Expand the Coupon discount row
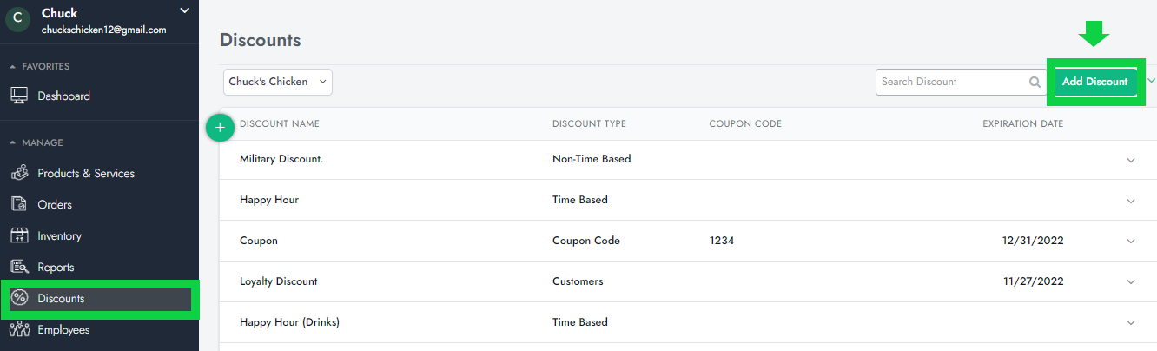1157x351 pixels. [x=1130, y=241]
